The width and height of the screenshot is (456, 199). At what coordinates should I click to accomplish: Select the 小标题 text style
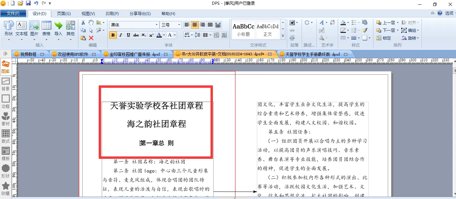coord(243,29)
